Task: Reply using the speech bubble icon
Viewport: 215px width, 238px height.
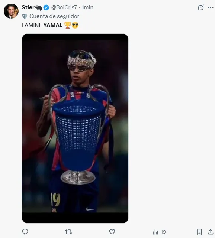Action: click(25, 232)
